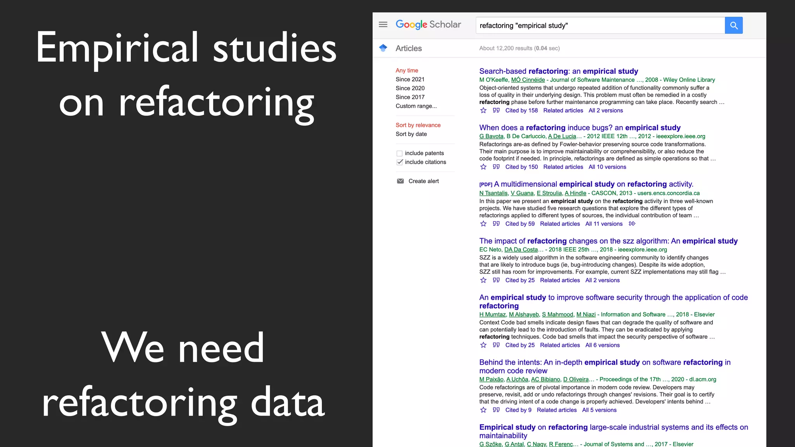
Task: Star the software security refactoring result
Action: pyautogui.click(x=483, y=345)
